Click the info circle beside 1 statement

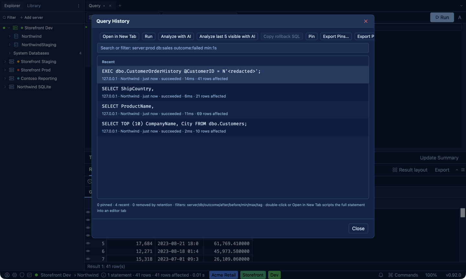[104, 275]
